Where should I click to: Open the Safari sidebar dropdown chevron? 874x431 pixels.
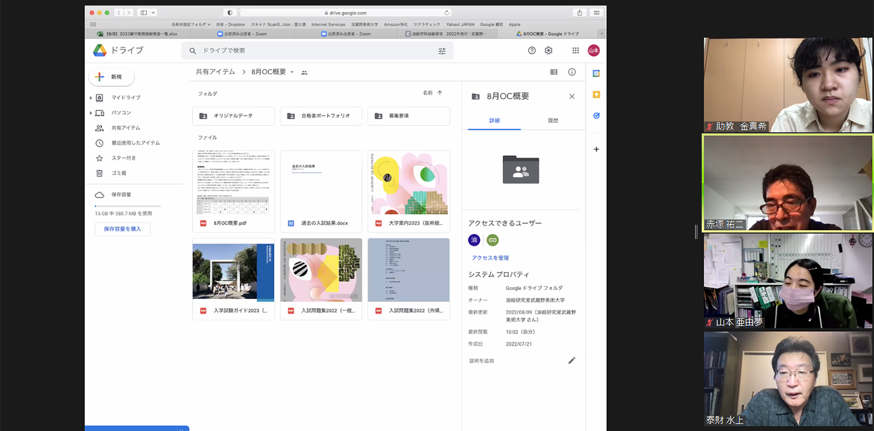click(x=154, y=12)
